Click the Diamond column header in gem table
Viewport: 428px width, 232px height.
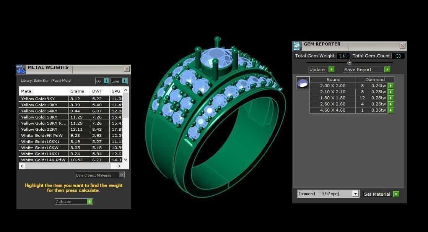[375, 79]
